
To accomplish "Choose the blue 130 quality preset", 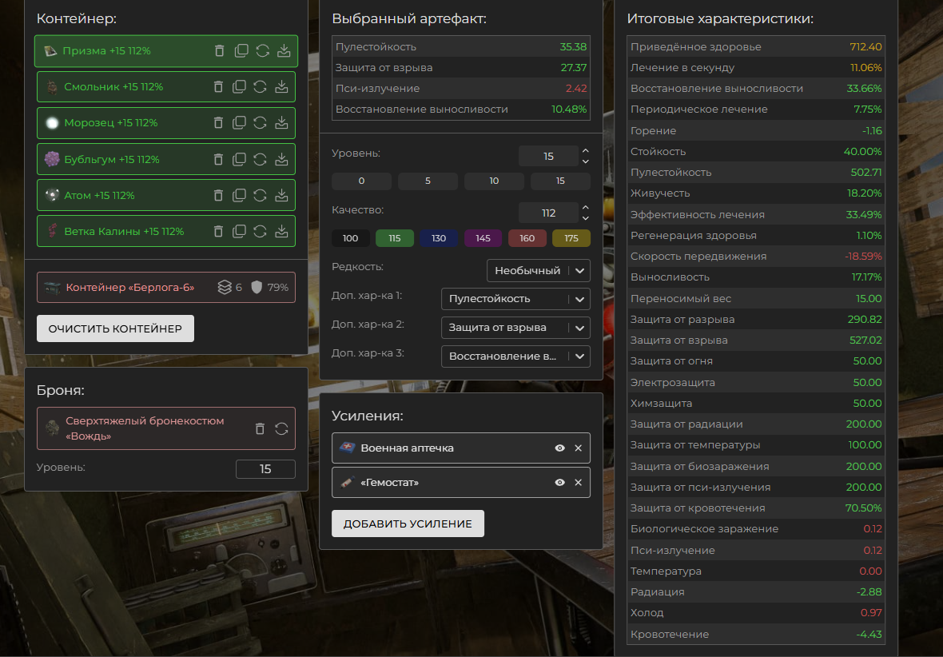I will 439,238.
